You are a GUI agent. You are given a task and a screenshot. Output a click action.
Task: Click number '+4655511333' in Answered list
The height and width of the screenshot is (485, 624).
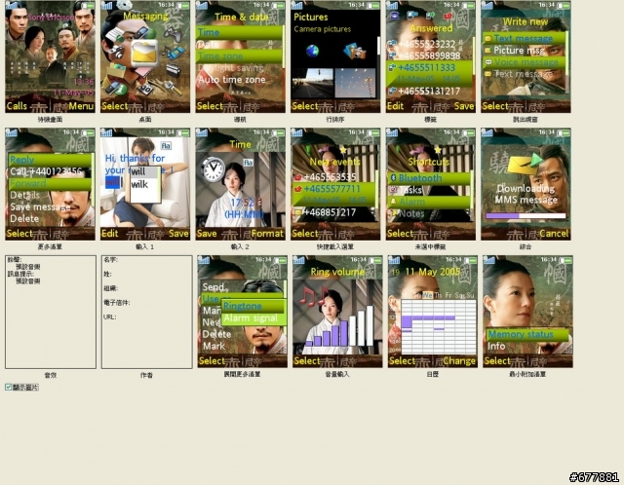pos(428,68)
